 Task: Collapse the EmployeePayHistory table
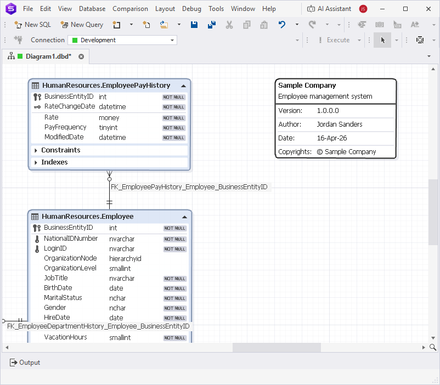point(184,86)
